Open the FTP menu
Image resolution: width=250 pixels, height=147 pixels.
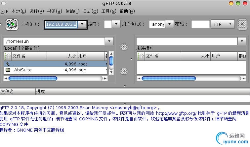pyautogui.click(x=5, y=11)
